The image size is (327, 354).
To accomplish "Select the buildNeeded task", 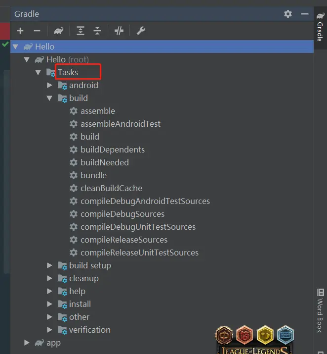I will click(105, 162).
